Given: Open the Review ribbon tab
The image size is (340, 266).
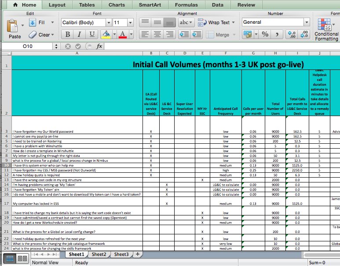Looking at the screenshot, I should point(246,5).
